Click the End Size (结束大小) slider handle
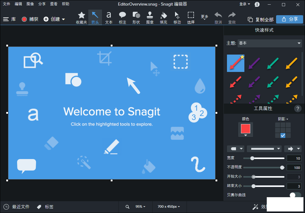Viewport: 305px width, 213px height. pos(253,186)
